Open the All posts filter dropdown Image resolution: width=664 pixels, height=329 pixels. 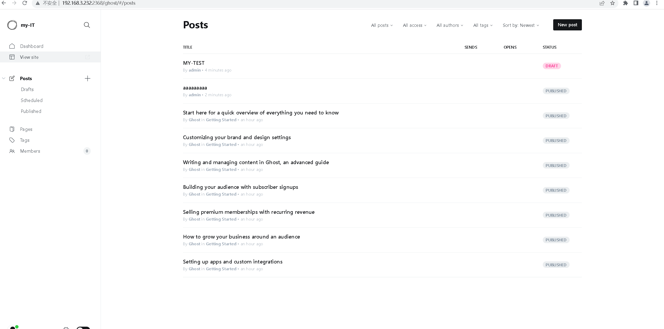[x=382, y=25]
